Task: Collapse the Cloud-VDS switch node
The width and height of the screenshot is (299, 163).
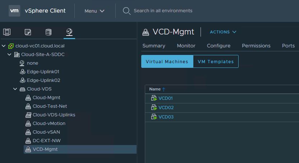Action: (15, 89)
